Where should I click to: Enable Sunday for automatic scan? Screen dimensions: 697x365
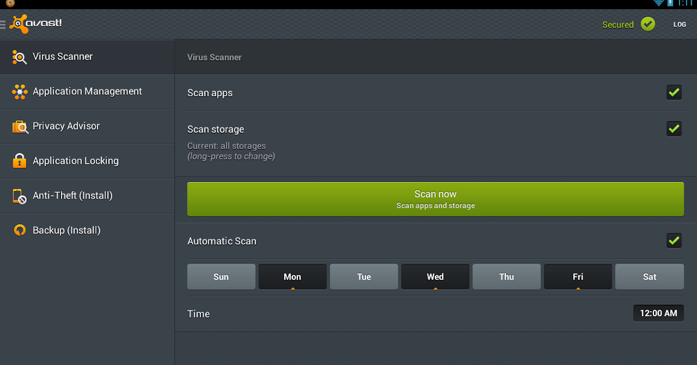(221, 277)
